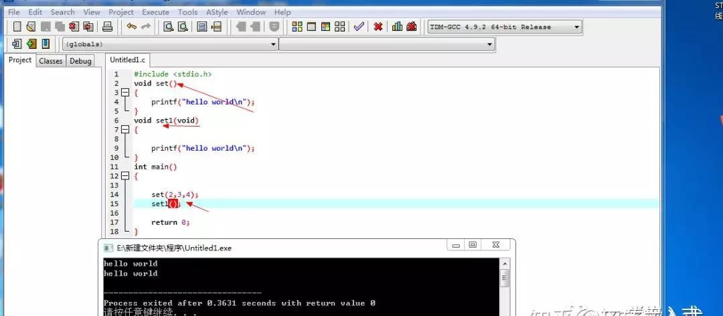This screenshot has width=723, height=316.
Task: Click the Run program window icon
Action: [312, 27]
